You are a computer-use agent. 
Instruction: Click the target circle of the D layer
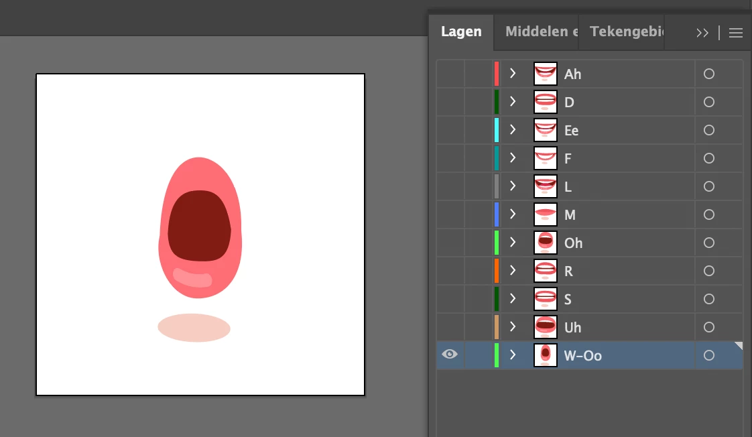709,102
